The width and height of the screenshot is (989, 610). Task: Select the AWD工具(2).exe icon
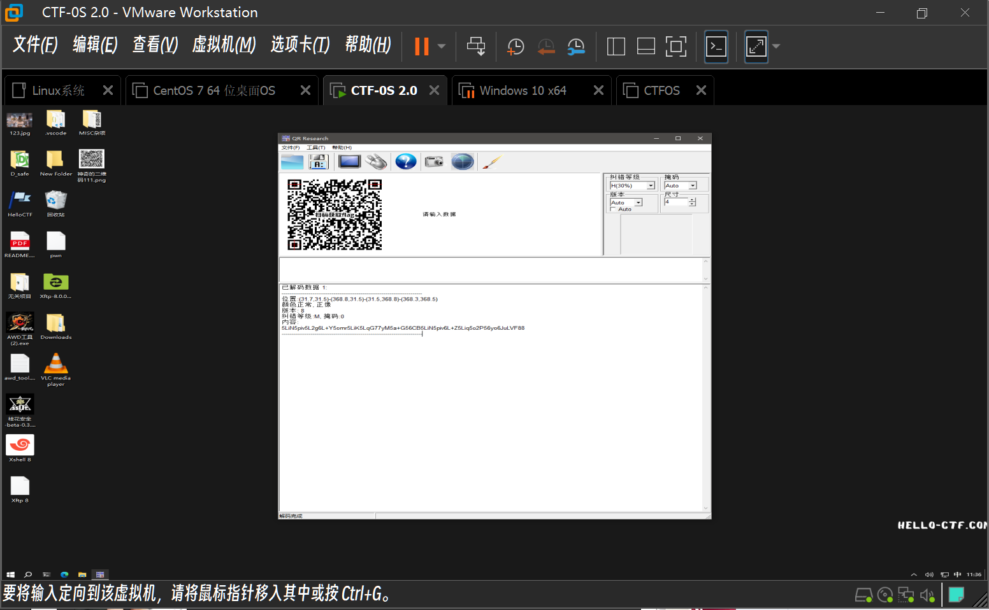(20, 329)
